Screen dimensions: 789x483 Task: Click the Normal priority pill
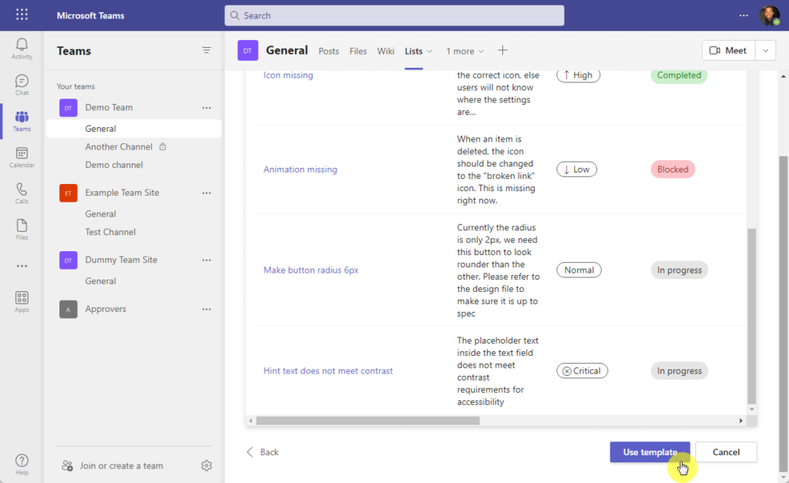579,270
